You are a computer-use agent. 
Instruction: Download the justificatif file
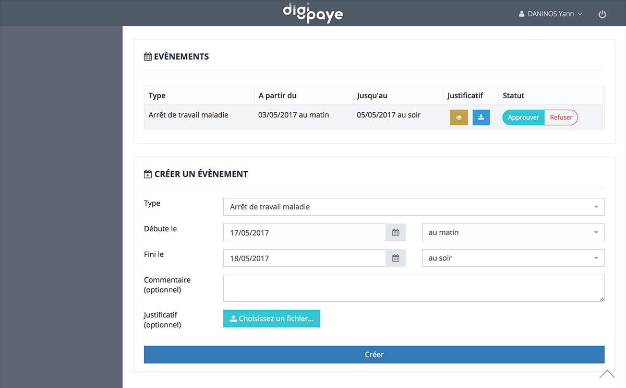(x=481, y=117)
